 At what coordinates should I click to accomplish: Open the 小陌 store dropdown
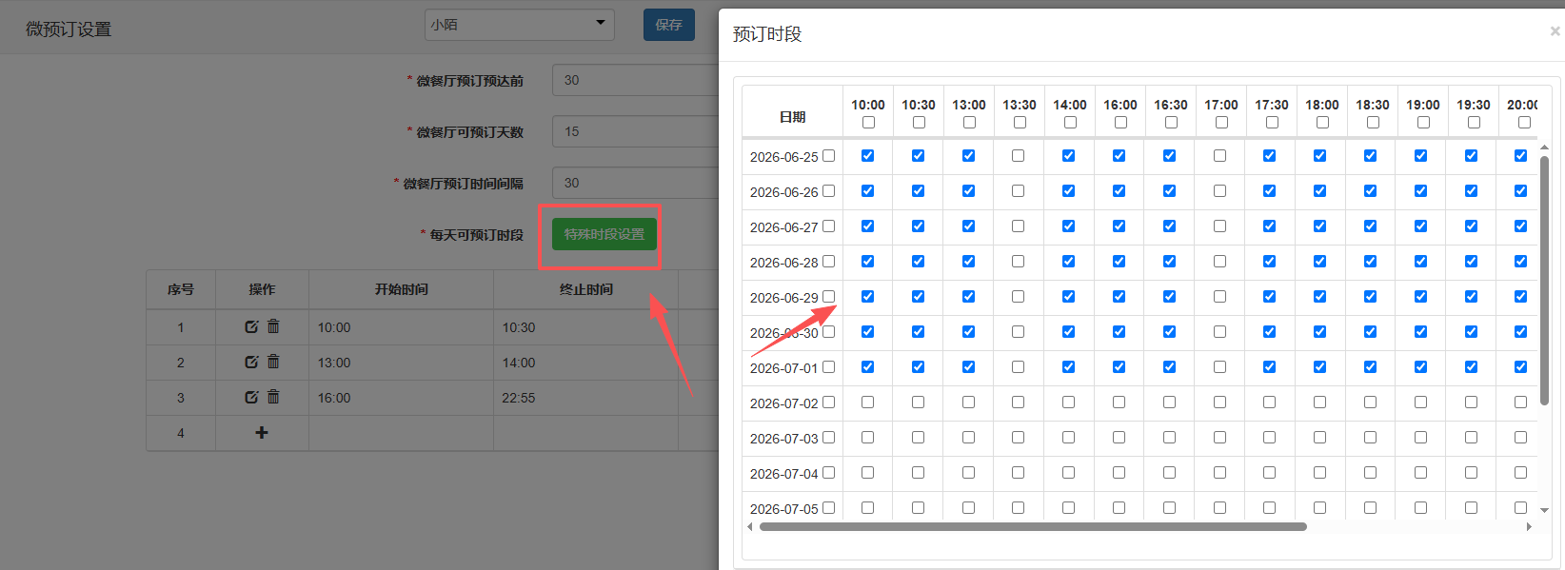(520, 25)
